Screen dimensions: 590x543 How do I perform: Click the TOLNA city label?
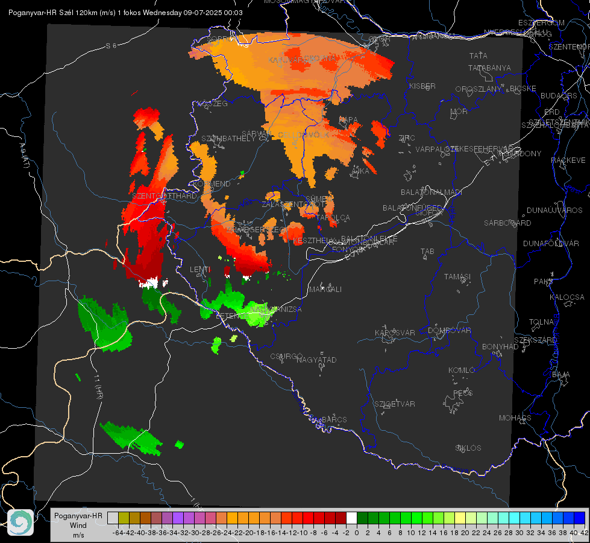542,322
